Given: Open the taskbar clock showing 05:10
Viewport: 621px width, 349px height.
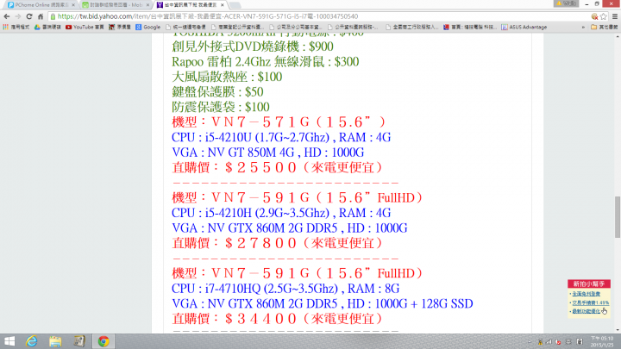Looking at the screenshot, I should coord(602,341).
